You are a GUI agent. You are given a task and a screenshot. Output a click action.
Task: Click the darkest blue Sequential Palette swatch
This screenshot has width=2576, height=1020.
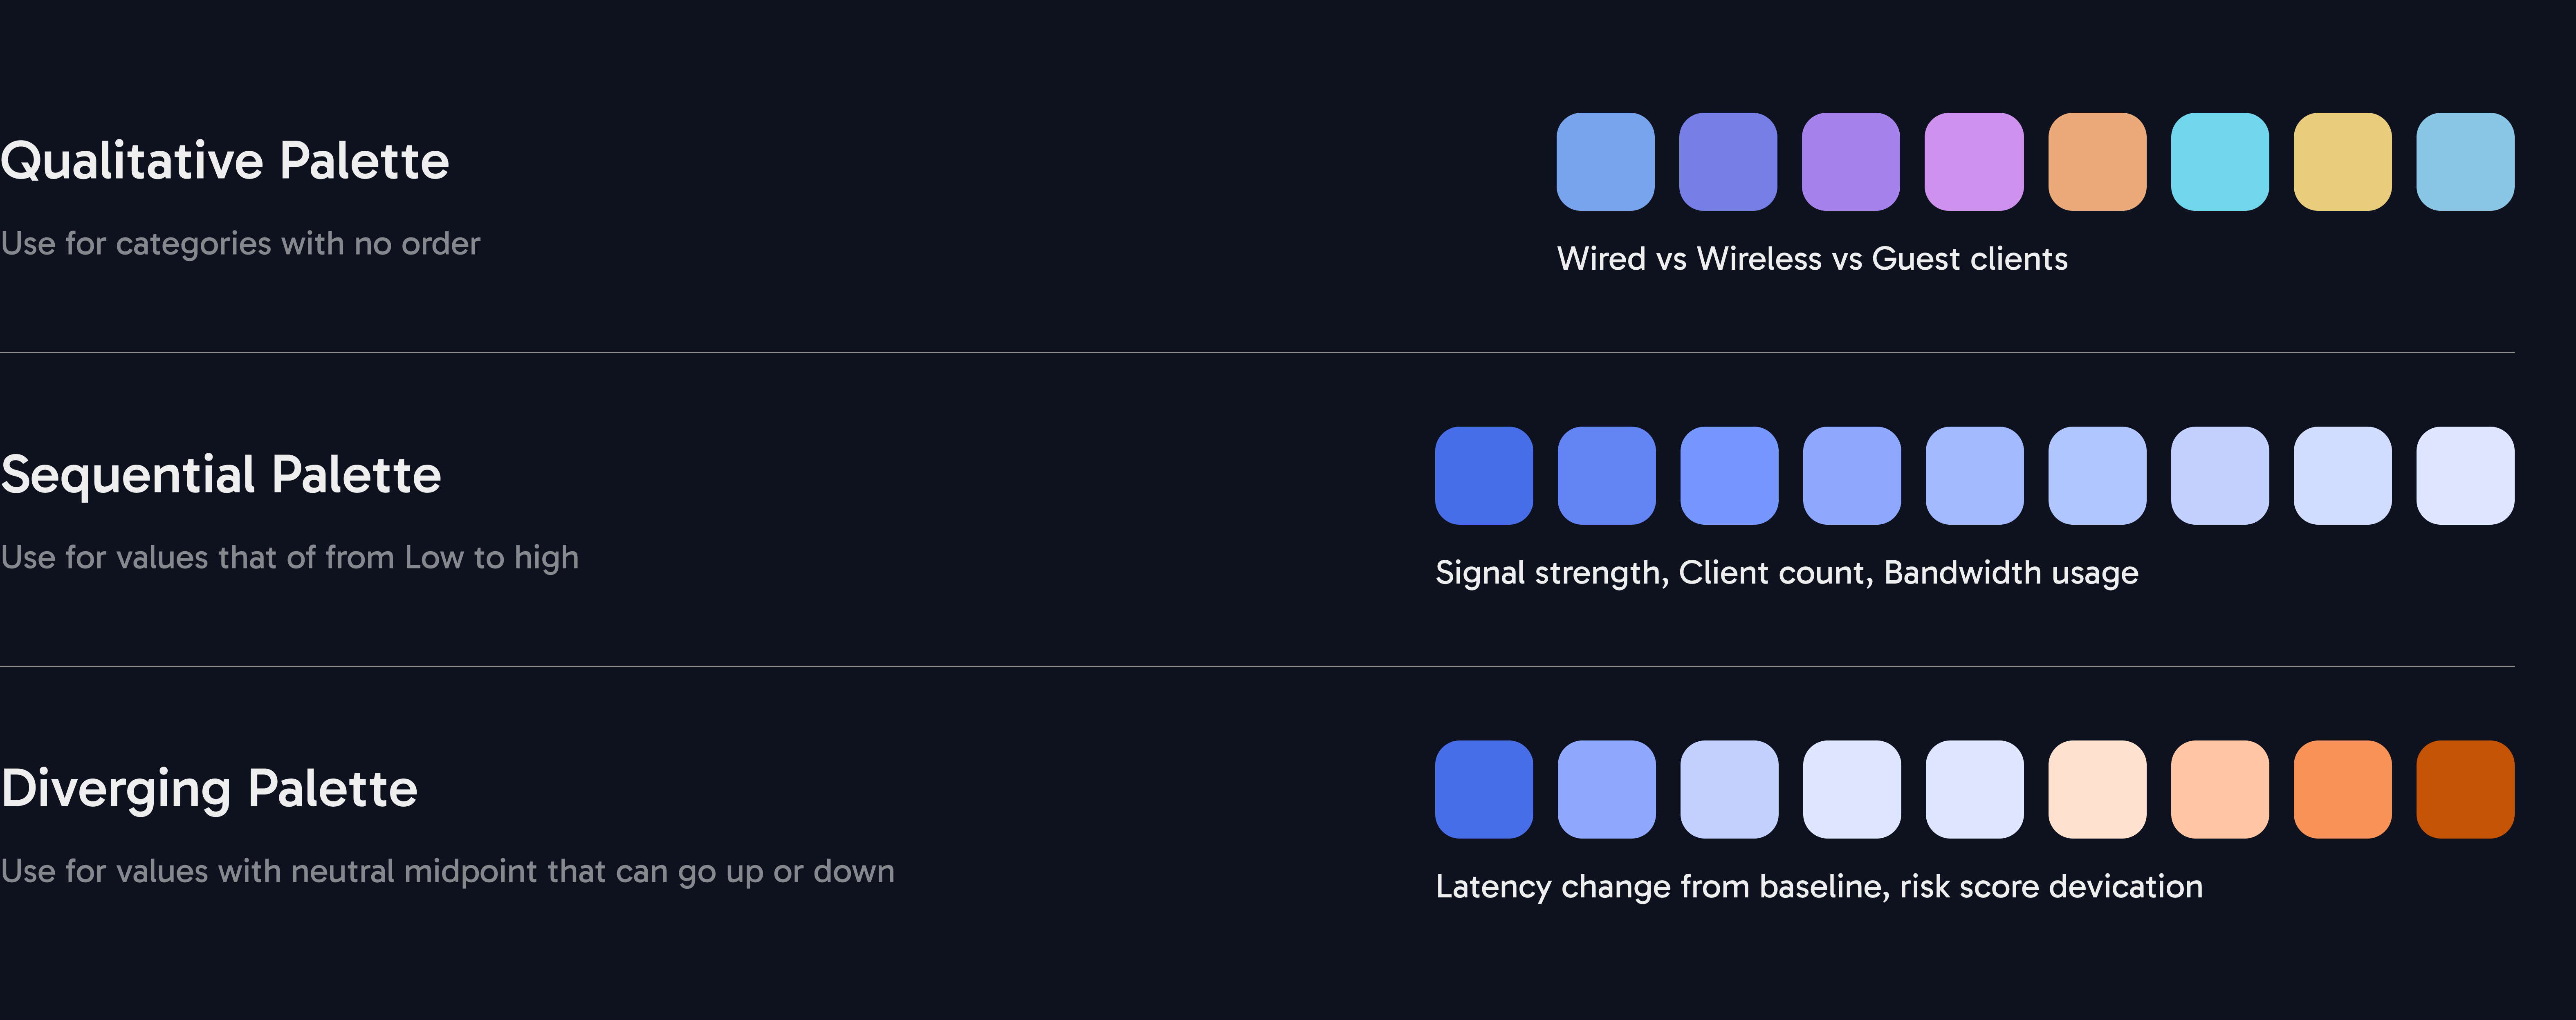[1483, 476]
